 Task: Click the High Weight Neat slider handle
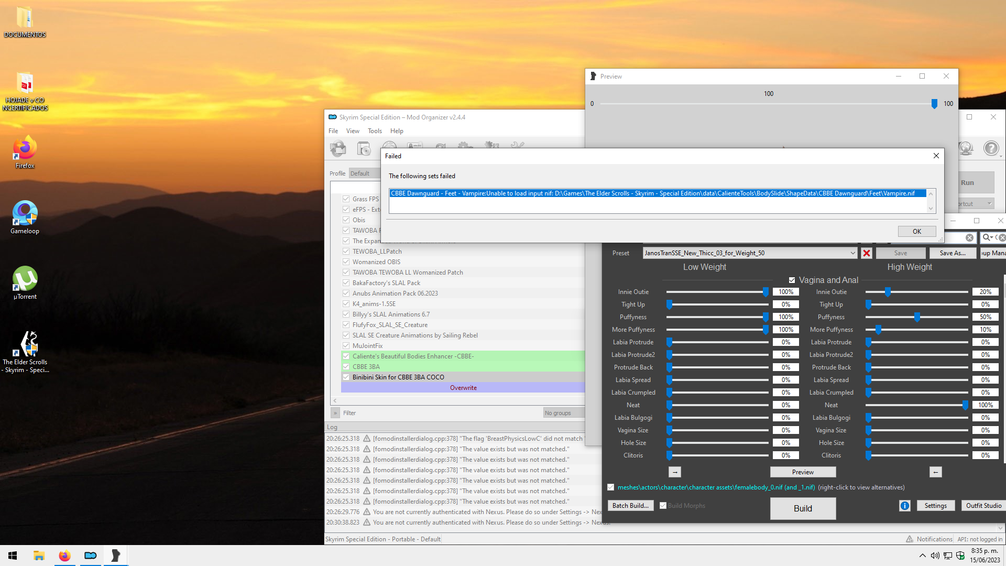click(x=965, y=405)
